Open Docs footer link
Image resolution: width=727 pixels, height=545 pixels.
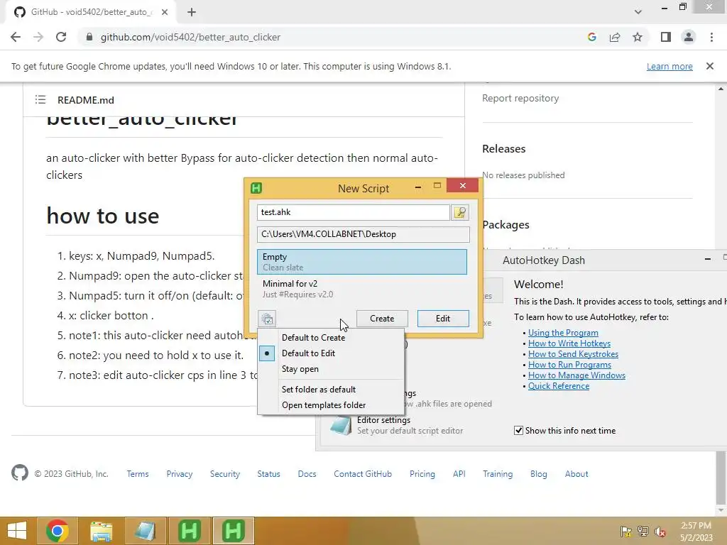click(307, 473)
